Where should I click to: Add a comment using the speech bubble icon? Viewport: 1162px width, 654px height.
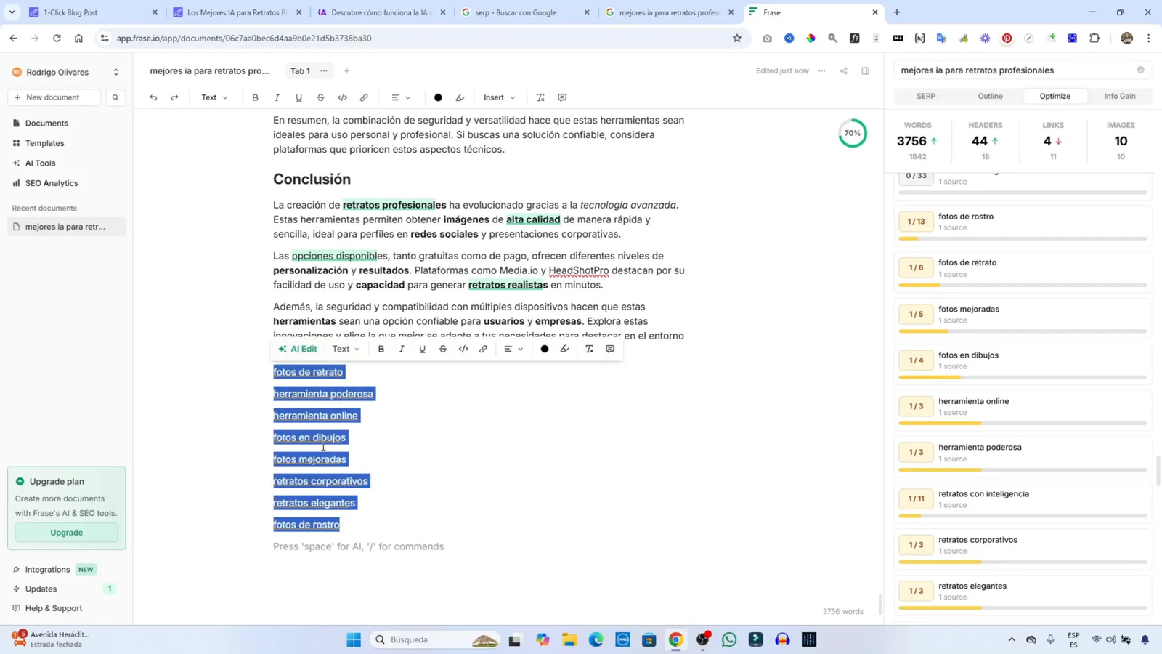pyautogui.click(x=609, y=349)
